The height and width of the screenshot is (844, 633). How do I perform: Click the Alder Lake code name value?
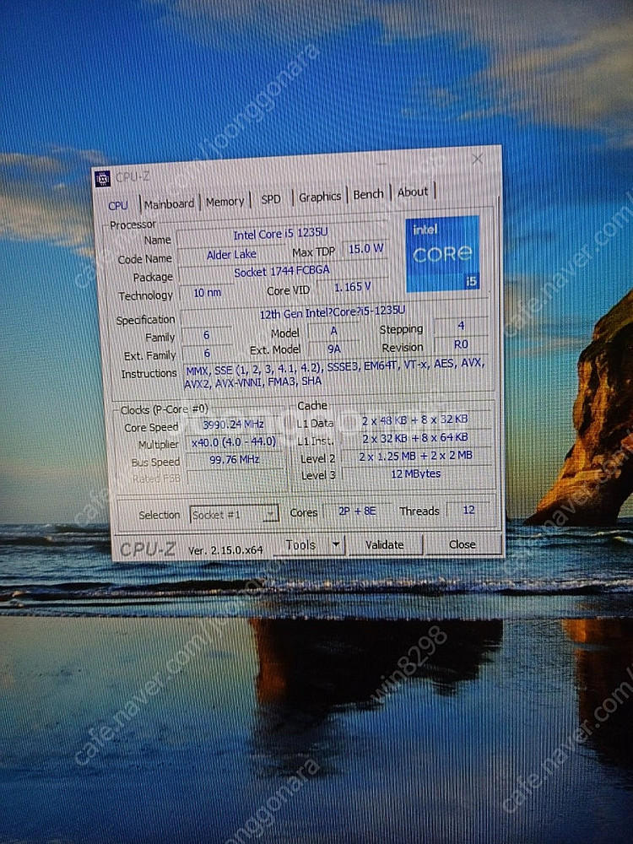click(231, 255)
